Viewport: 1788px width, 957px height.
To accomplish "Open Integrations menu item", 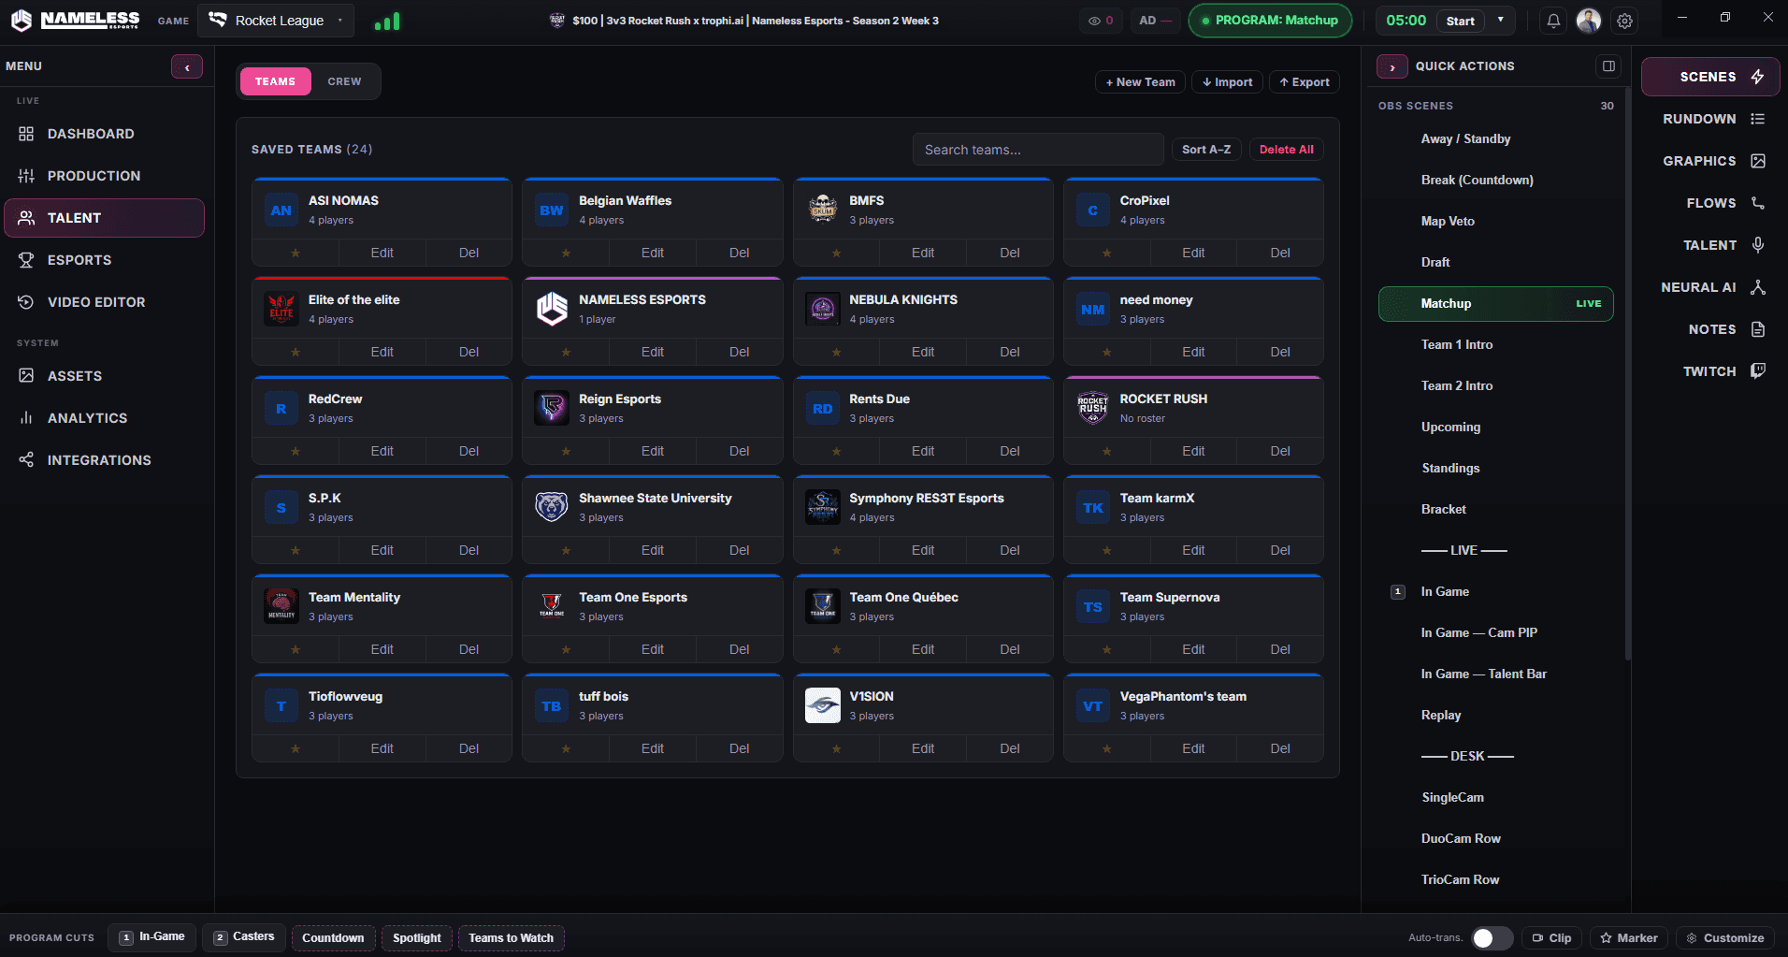I will [105, 460].
